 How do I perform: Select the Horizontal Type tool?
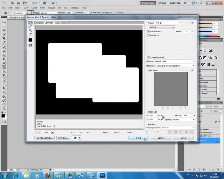4,84
